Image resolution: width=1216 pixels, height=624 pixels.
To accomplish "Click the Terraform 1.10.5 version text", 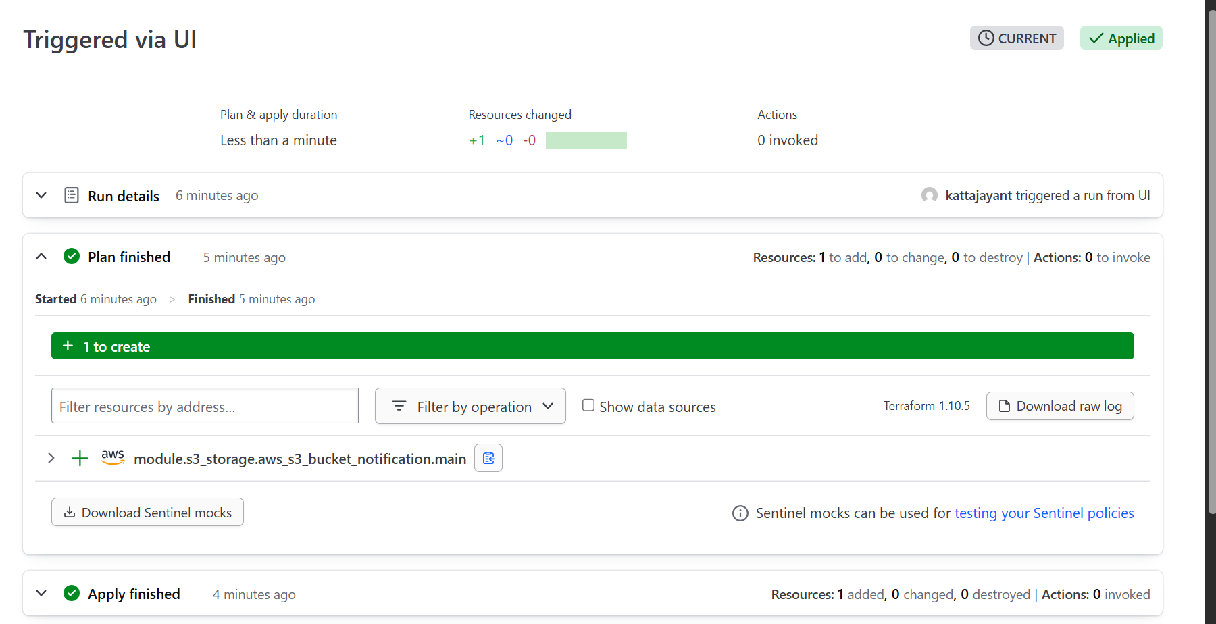I will 926,406.
